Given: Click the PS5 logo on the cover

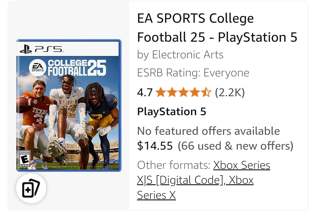Looking at the screenshot, I should coord(42,49).
